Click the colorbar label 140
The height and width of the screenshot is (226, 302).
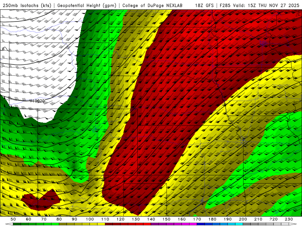coord(151,219)
